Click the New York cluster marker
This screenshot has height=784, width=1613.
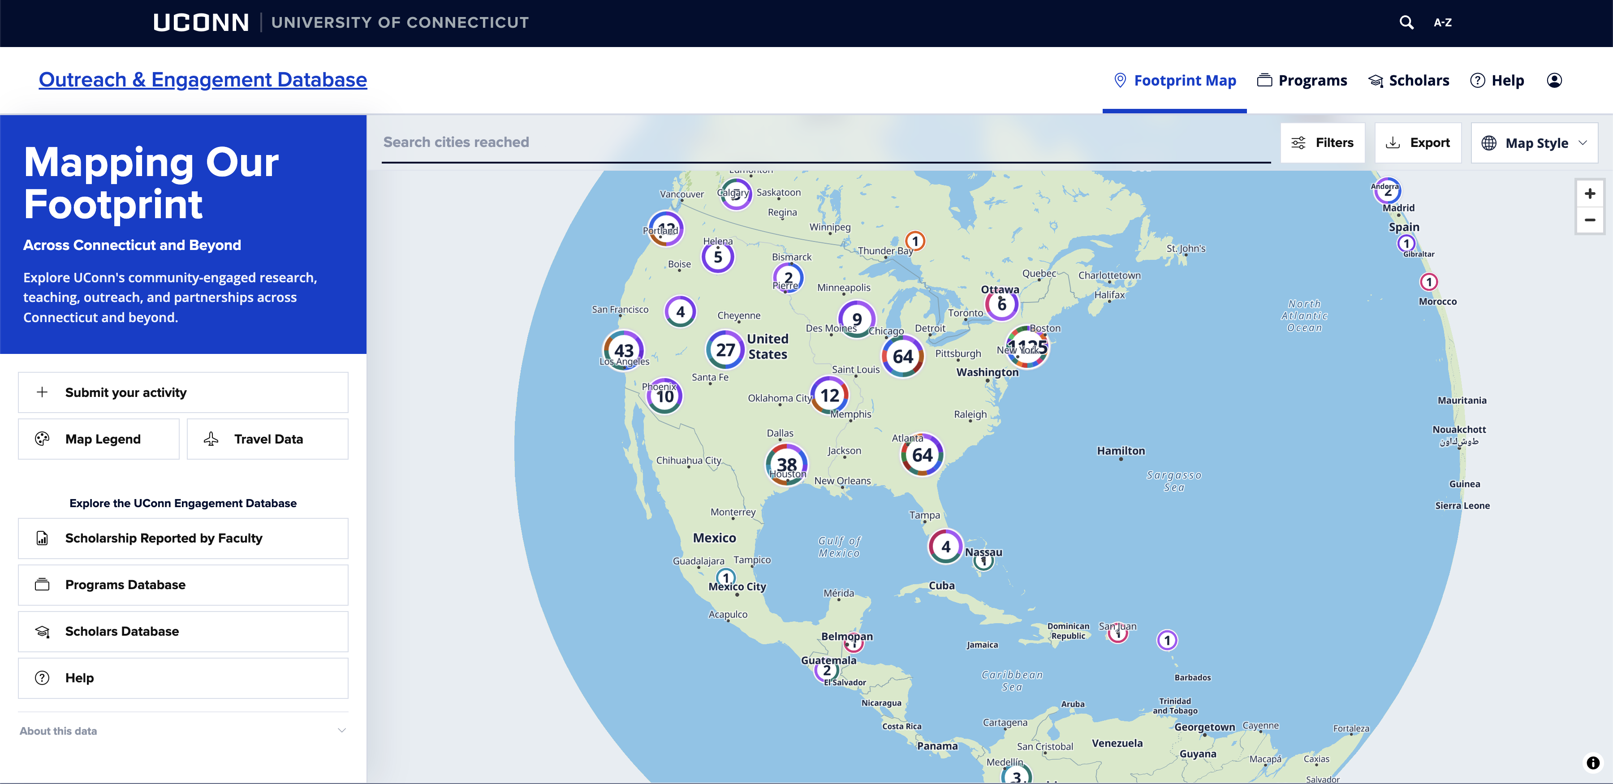coord(1027,346)
